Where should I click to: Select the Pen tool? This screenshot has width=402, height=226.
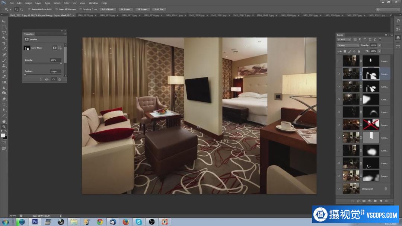pos(4,99)
